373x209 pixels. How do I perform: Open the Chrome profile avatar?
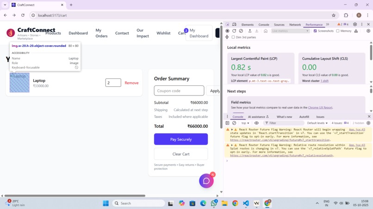[x=359, y=15]
